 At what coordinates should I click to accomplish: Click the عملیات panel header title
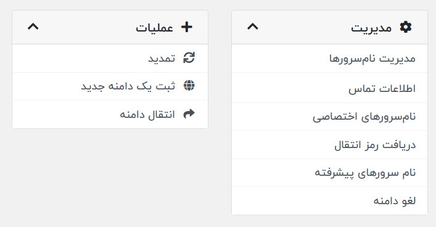coord(154,28)
